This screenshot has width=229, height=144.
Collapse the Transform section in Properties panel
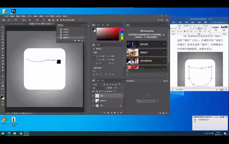[x=93, y=52]
